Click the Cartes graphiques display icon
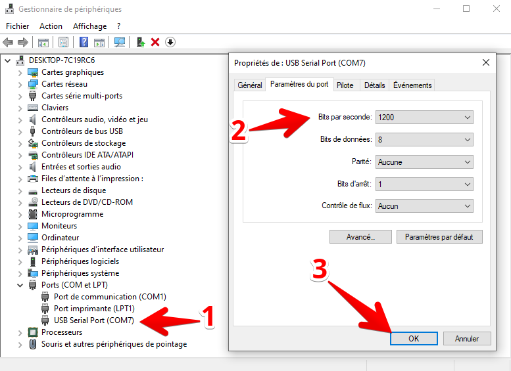 [33, 72]
